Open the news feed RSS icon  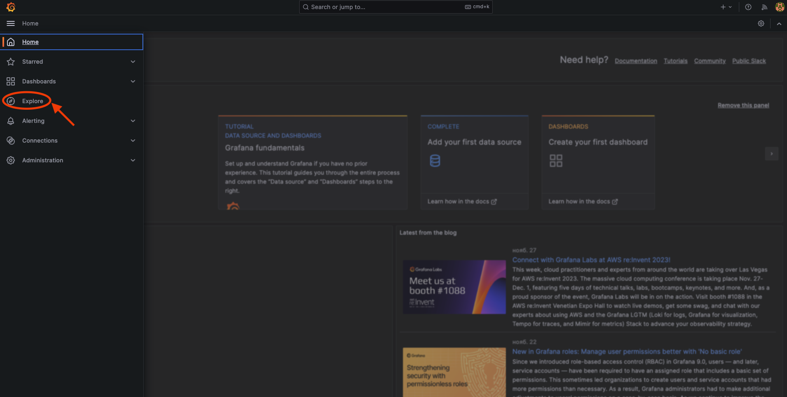coord(764,7)
